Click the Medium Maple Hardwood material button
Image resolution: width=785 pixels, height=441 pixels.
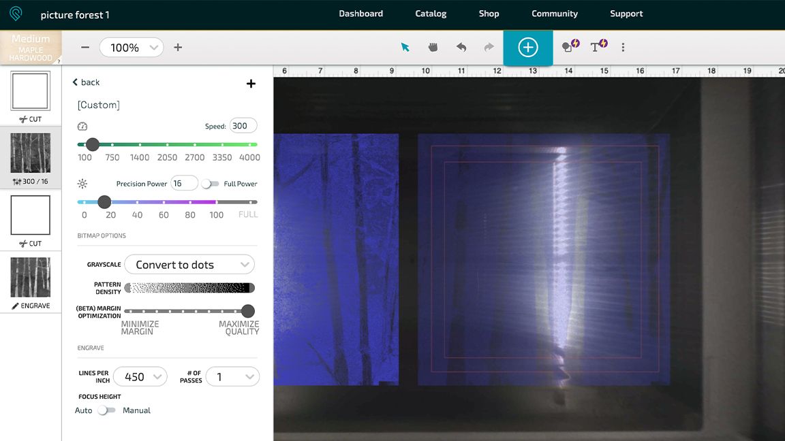tap(31, 48)
